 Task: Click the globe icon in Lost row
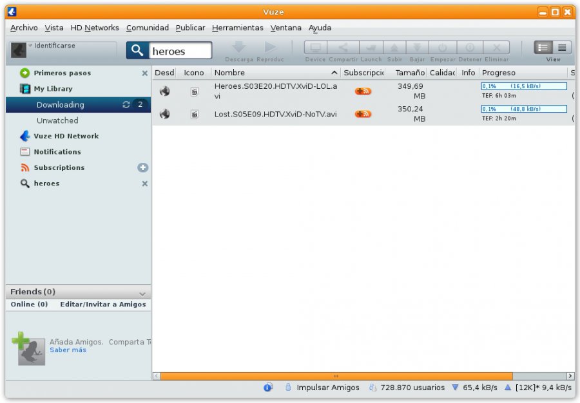coord(164,114)
